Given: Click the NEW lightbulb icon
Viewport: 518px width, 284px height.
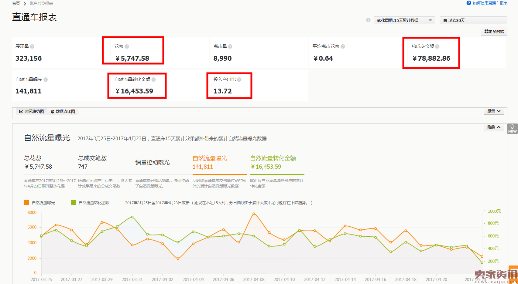Looking at the screenshot, I should point(512,129).
